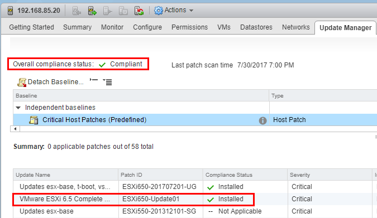Image resolution: width=377 pixels, height=218 pixels.
Task: Sort by the Baseline column header
Action: [141, 95]
